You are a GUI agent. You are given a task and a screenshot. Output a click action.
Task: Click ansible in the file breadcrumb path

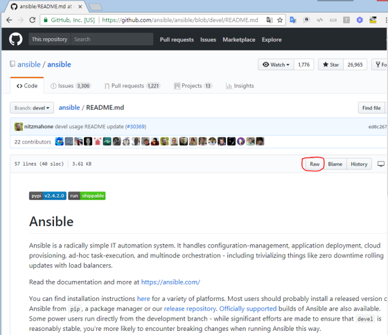point(69,108)
